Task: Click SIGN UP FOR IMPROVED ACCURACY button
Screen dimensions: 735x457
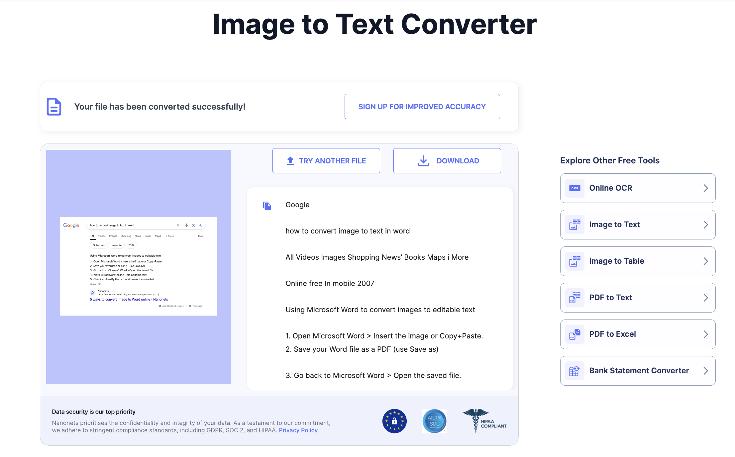Action: [x=422, y=106]
